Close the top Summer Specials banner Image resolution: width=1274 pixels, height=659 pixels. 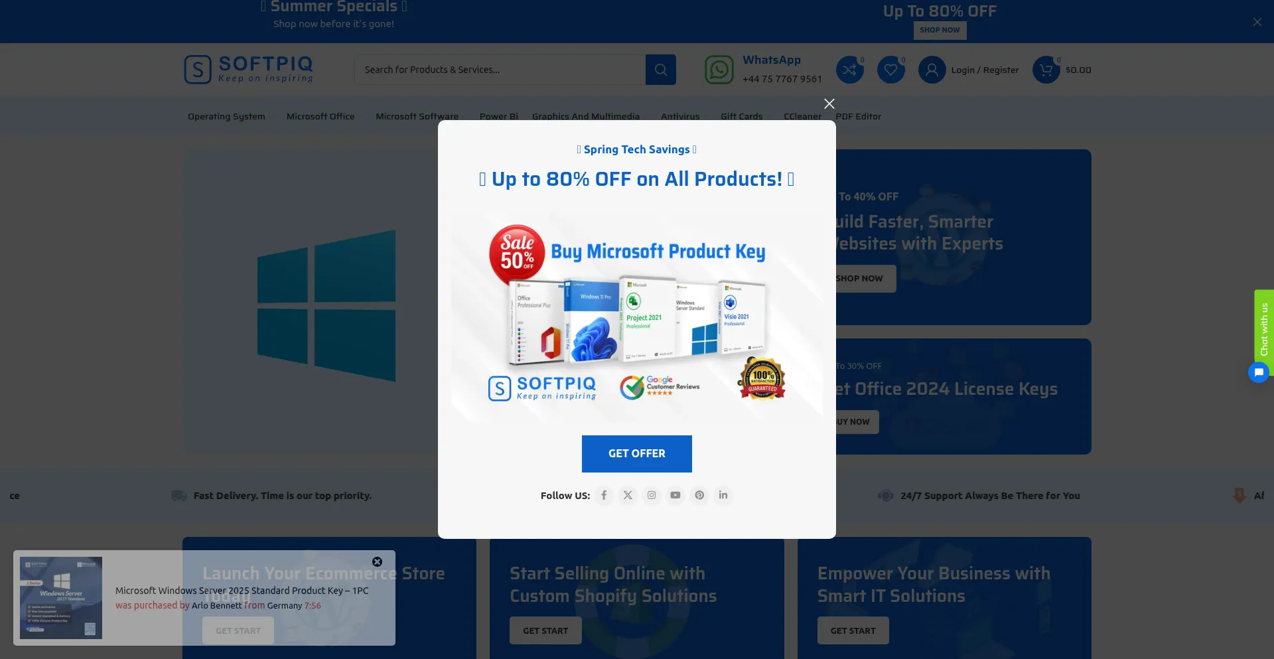coord(1257,22)
